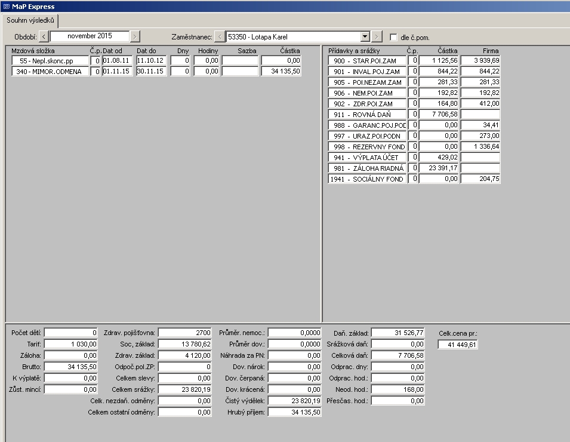This screenshot has width=570, height=442.
Task: Click the Celk.cena pr. field 41 449,61
Action: [458, 345]
